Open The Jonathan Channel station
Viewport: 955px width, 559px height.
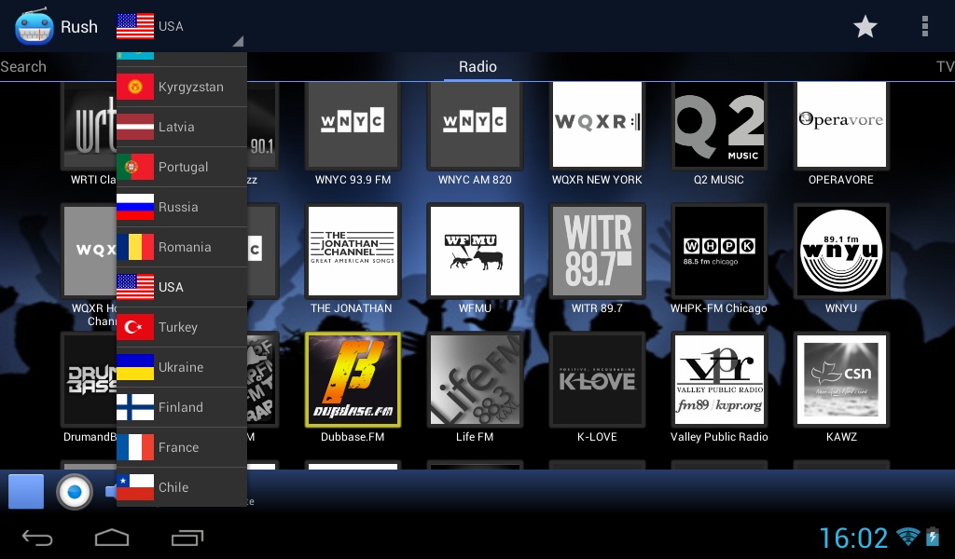tap(353, 258)
